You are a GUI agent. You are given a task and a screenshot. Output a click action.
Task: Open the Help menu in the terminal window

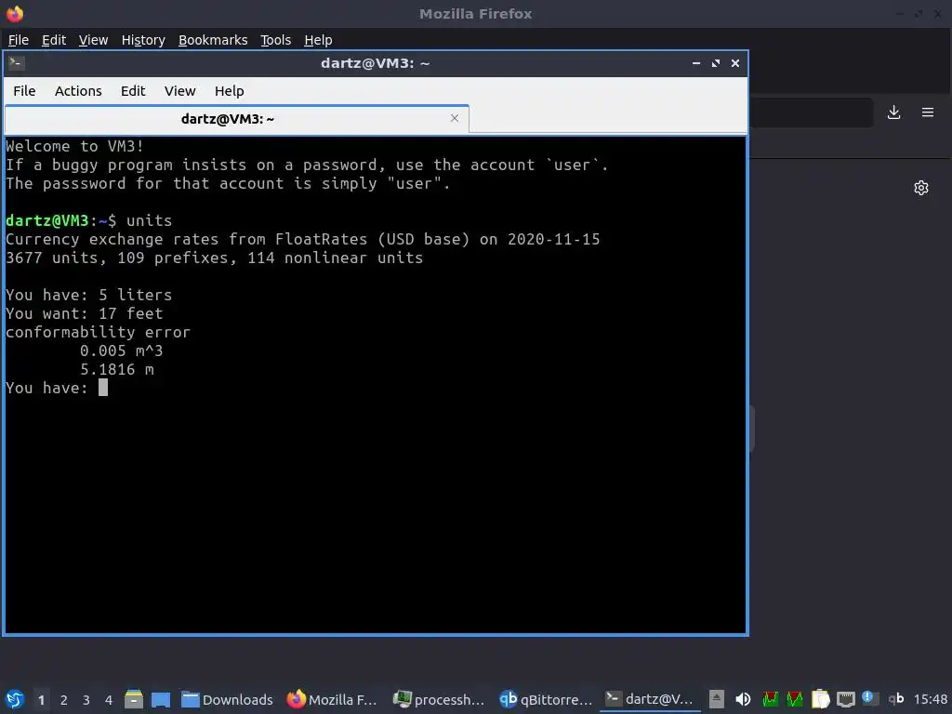[x=229, y=91]
